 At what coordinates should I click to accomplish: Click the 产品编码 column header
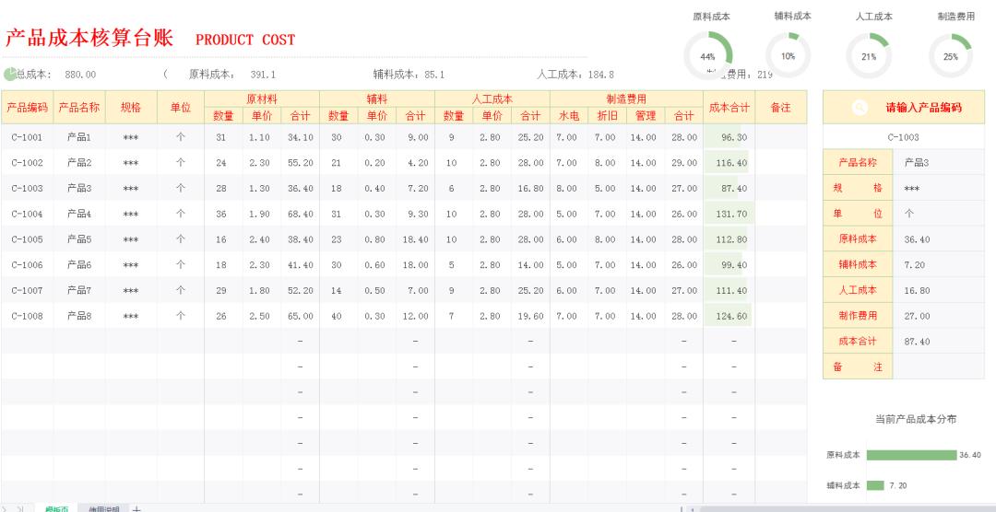[27, 108]
